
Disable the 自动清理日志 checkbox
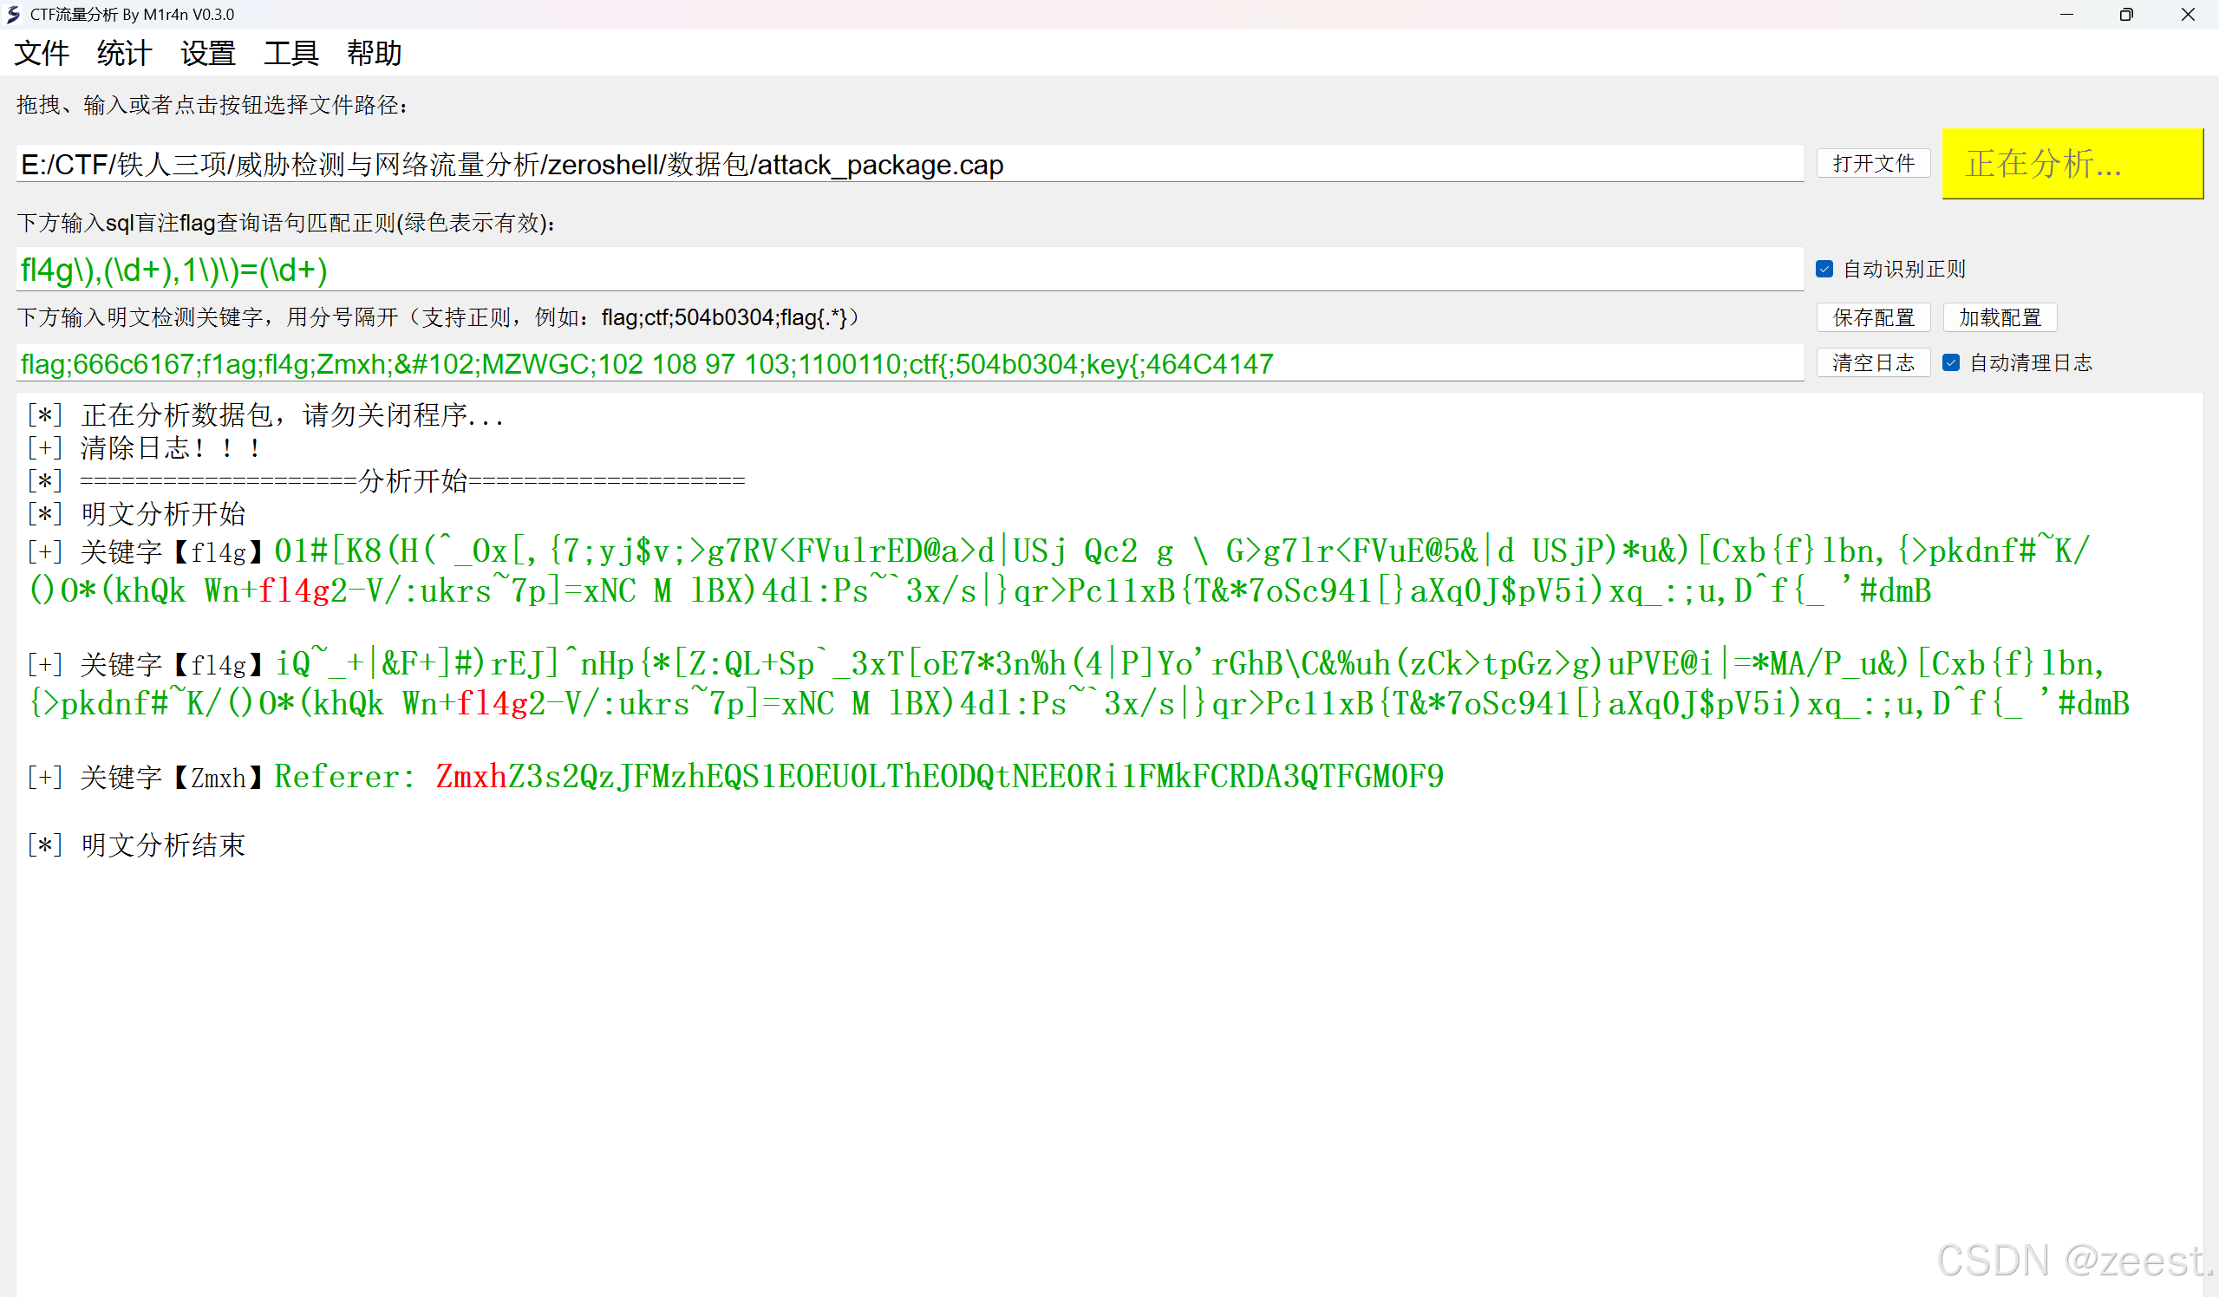click(1951, 362)
